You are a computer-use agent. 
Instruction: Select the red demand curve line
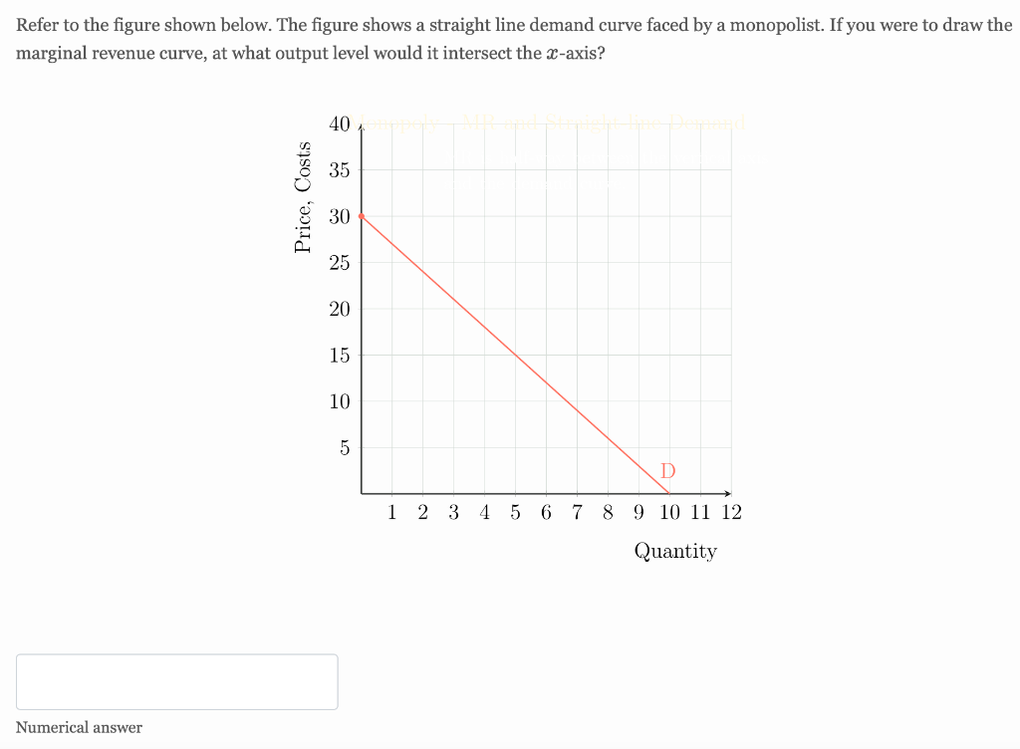click(513, 354)
